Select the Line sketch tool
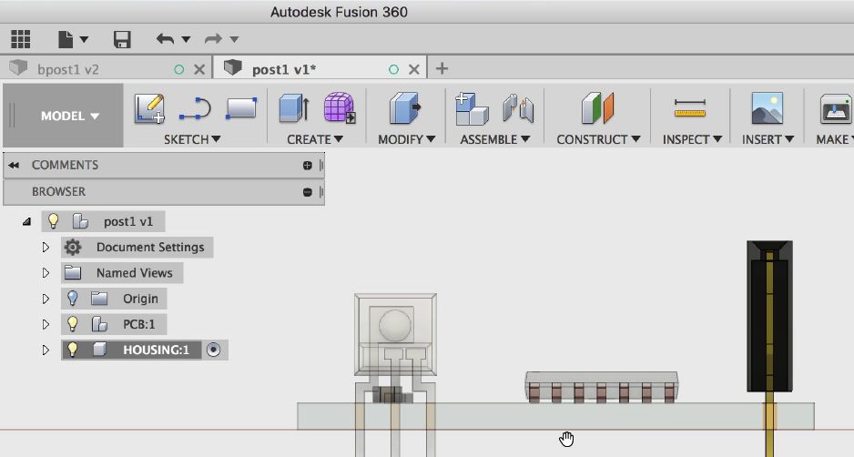854x457 pixels. (x=195, y=108)
